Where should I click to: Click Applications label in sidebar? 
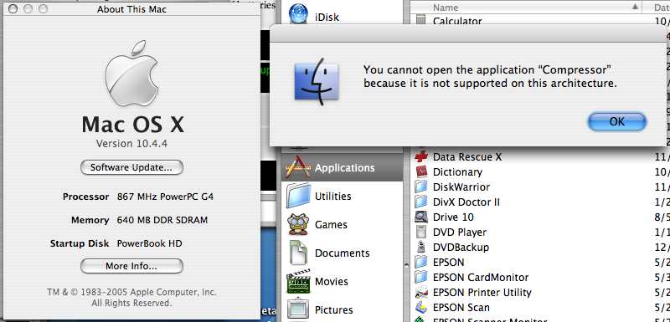[345, 168]
